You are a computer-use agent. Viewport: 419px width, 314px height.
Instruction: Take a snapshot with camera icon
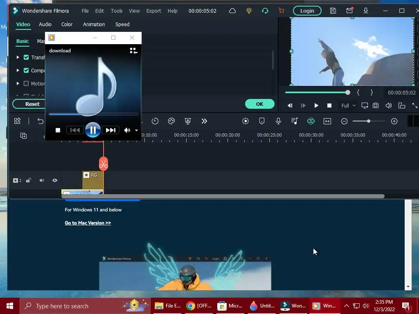[x=376, y=105]
